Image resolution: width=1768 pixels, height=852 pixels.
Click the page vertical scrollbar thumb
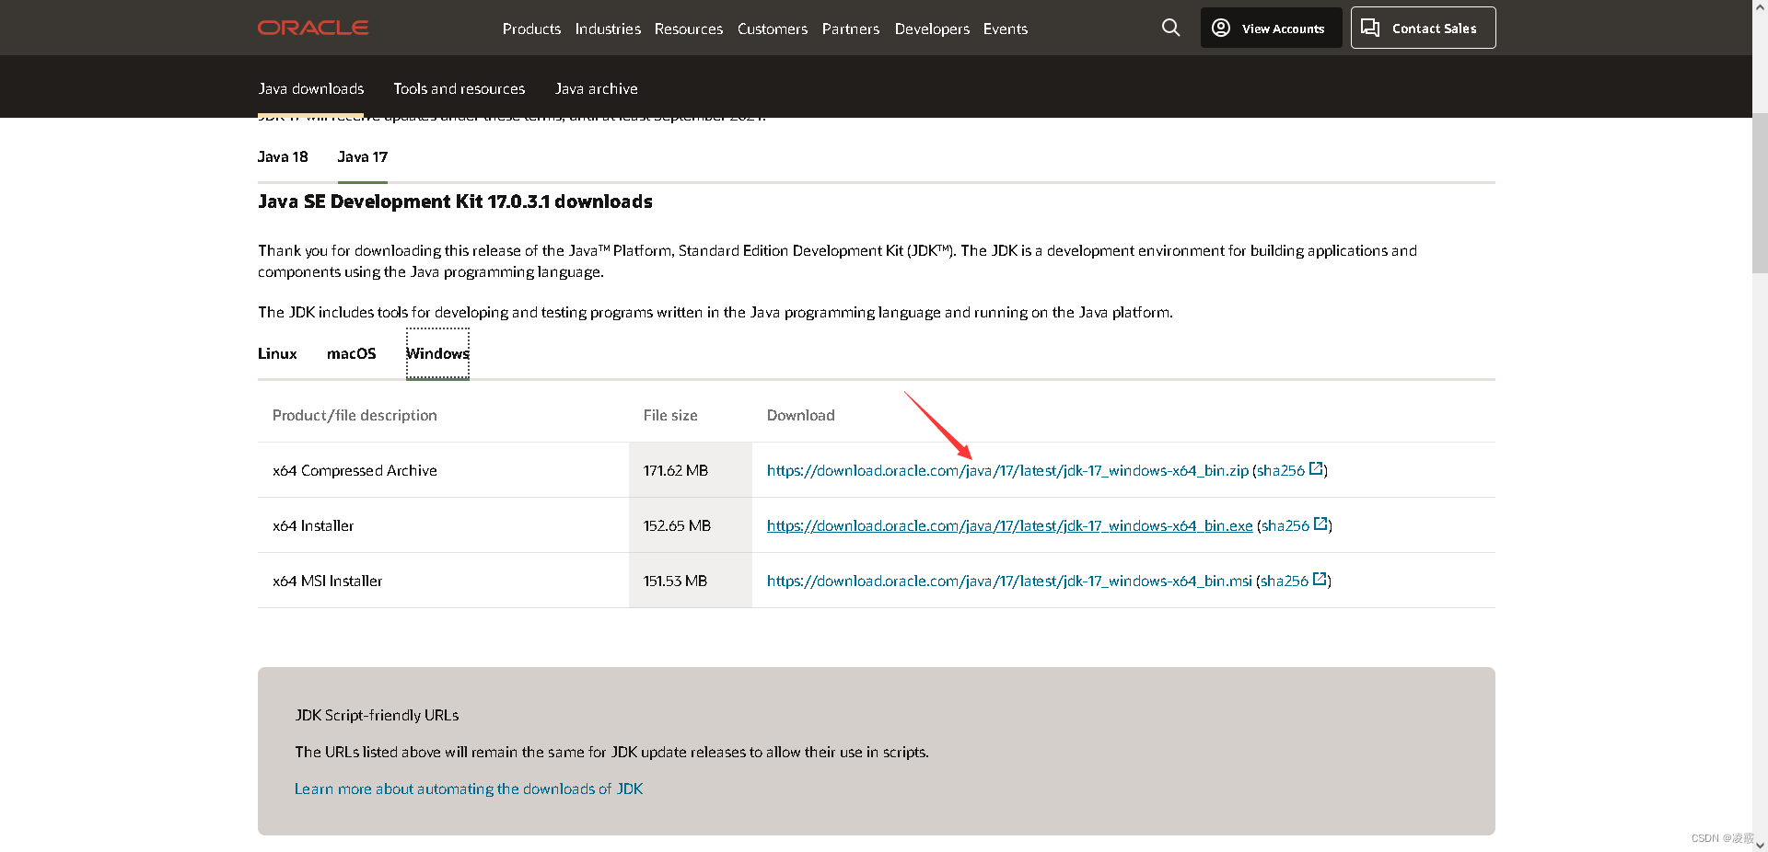[1760, 191]
